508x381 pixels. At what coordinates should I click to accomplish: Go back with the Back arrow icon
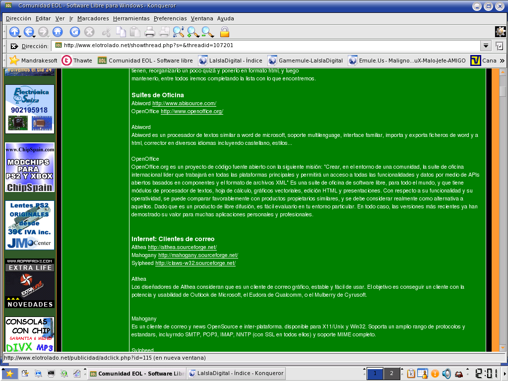28,31
